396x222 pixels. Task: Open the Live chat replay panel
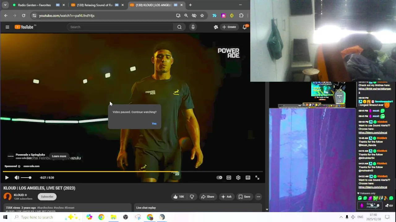198,208
